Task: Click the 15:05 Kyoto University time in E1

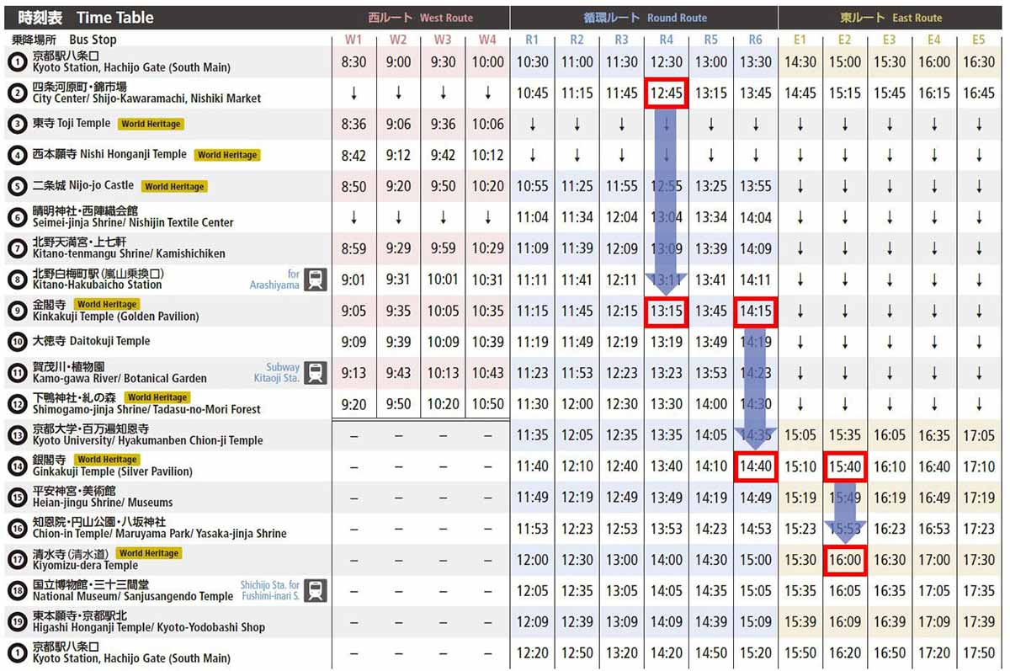Action: click(800, 435)
